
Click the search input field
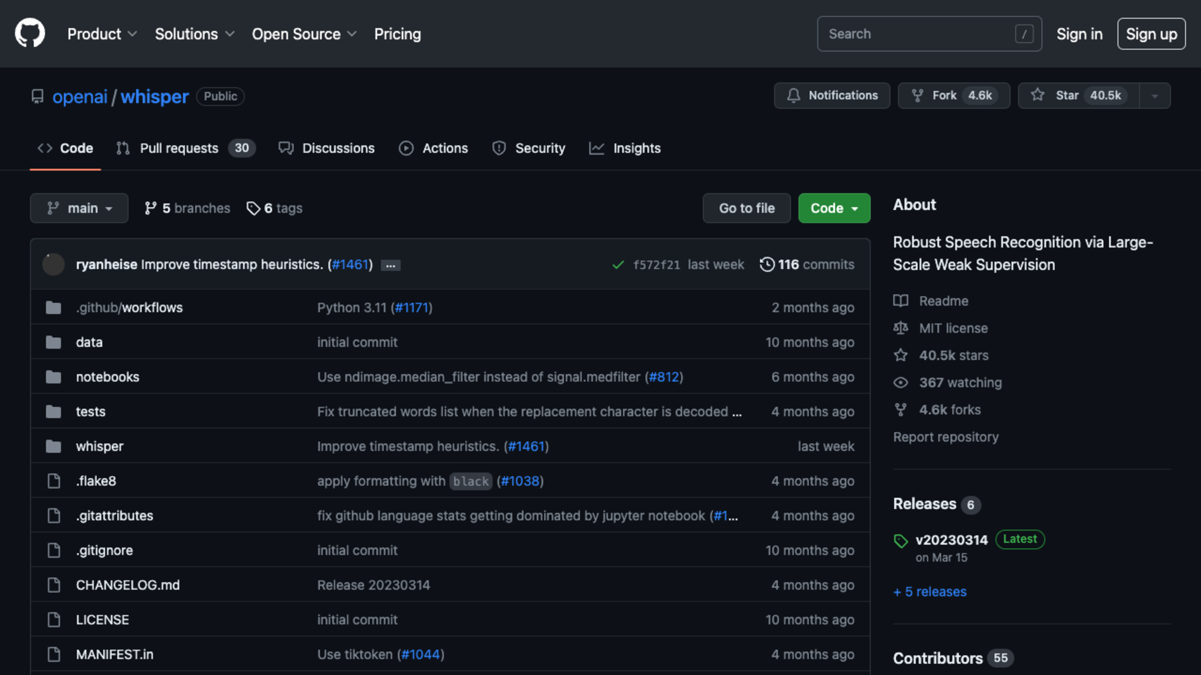pos(929,33)
